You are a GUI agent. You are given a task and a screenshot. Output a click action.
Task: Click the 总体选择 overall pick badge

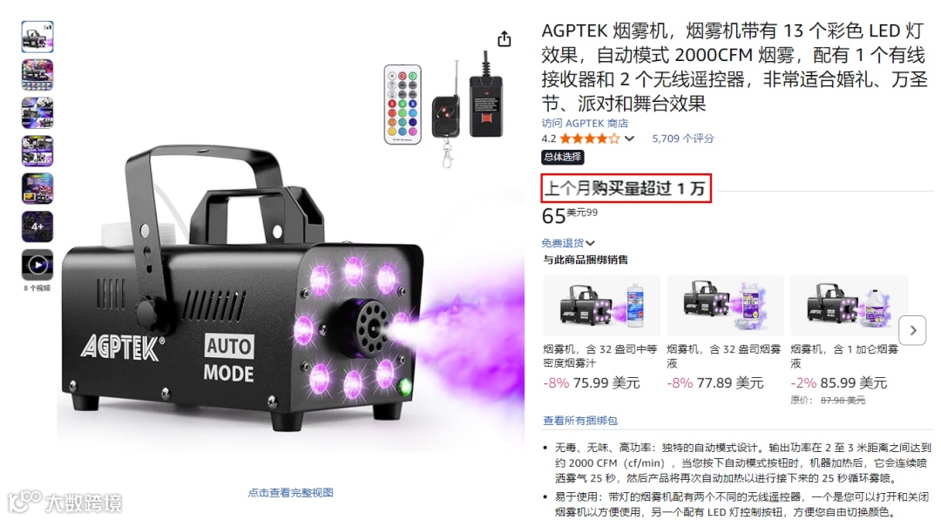pos(562,157)
